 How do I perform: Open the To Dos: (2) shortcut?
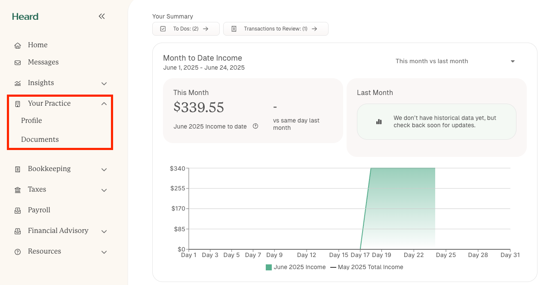point(186,28)
